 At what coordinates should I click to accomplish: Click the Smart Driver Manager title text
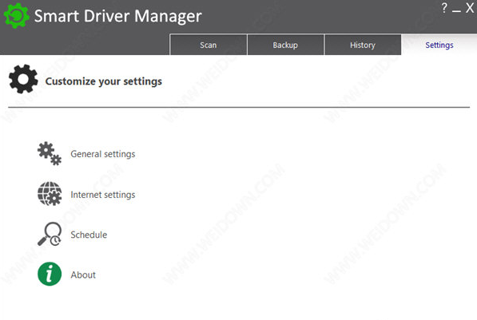coord(118,16)
